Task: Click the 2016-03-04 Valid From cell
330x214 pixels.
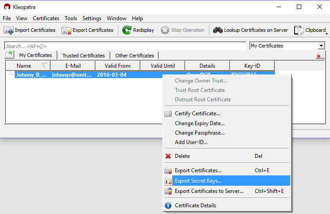Action: (x=112, y=75)
